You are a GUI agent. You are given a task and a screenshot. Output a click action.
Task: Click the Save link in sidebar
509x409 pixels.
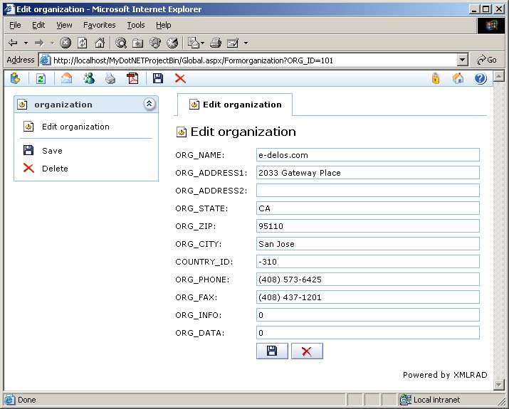52,151
